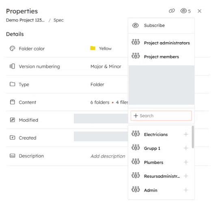
Task: Click the Version numbering icon
Action: 12,66
